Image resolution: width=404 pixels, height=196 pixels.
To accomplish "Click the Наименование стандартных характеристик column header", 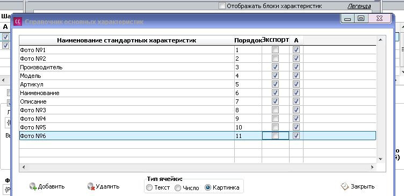I will 127,40.
